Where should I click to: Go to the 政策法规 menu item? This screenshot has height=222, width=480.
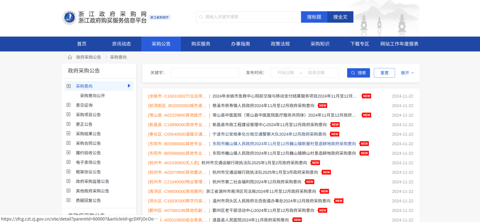(280, 44)
